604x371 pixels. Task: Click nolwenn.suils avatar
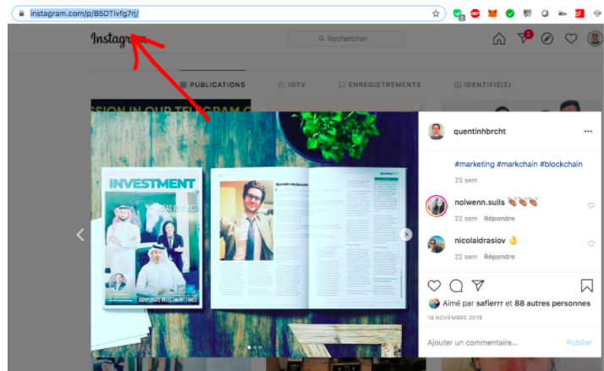coord(436,206)
